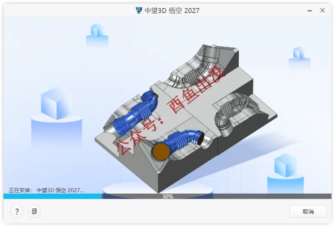Close the installer window

[x=322, y=10]
